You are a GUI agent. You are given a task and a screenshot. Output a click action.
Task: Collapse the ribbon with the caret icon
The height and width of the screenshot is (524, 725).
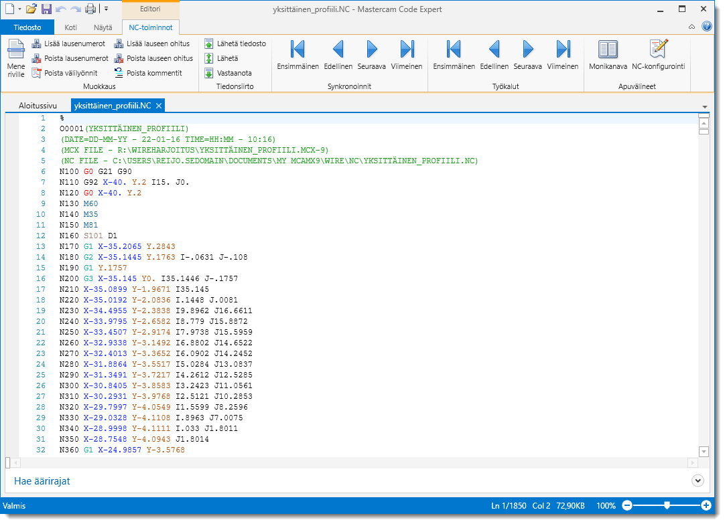tap(691, 27)
